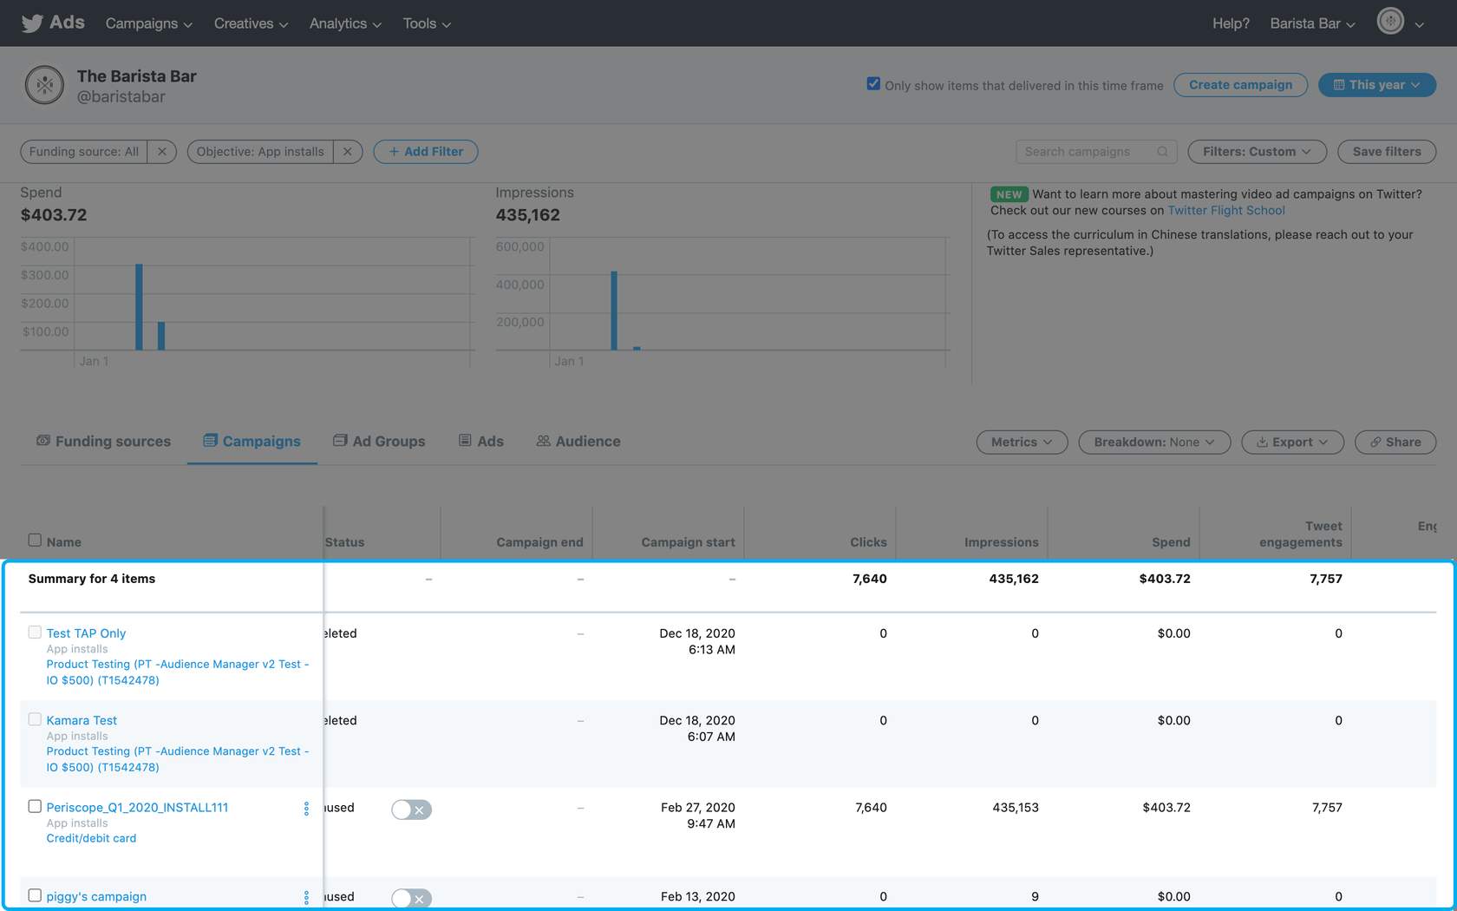Sort by the Impressions column header
The height and width of the screenshot is (911, 1457).
pyautogui.click(x=1001, y=542)
